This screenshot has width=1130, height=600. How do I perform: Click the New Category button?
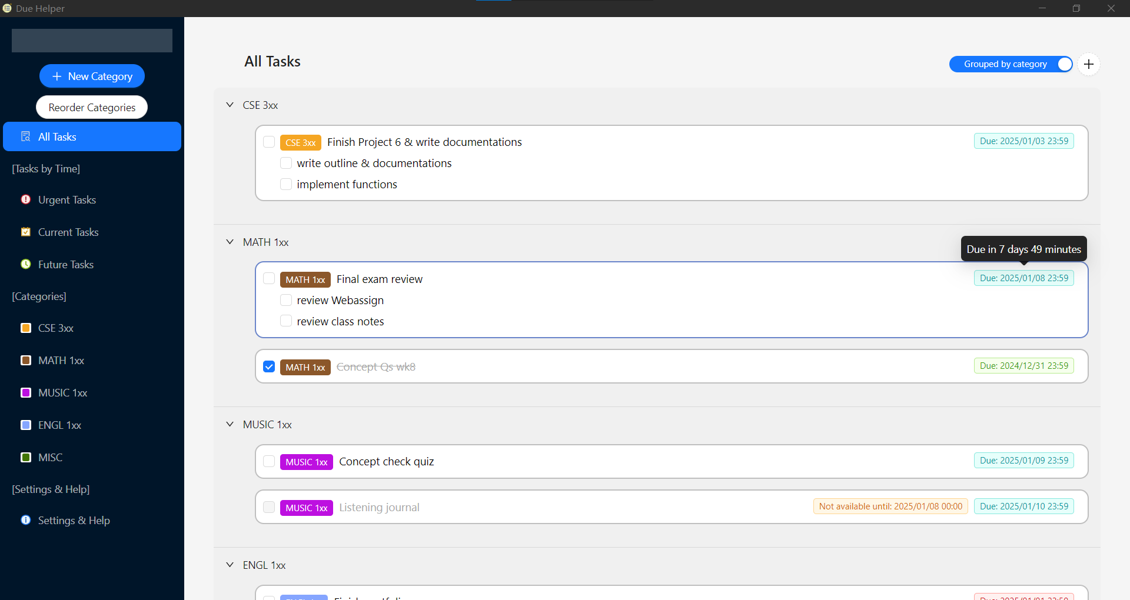[x=92, y=76]
